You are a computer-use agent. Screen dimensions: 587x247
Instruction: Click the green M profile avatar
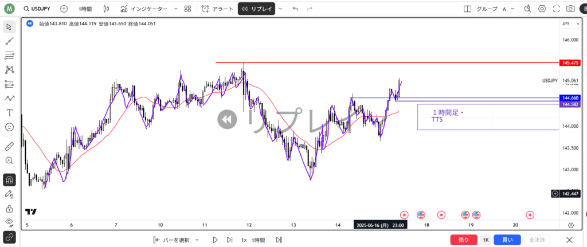coord(9,9)
